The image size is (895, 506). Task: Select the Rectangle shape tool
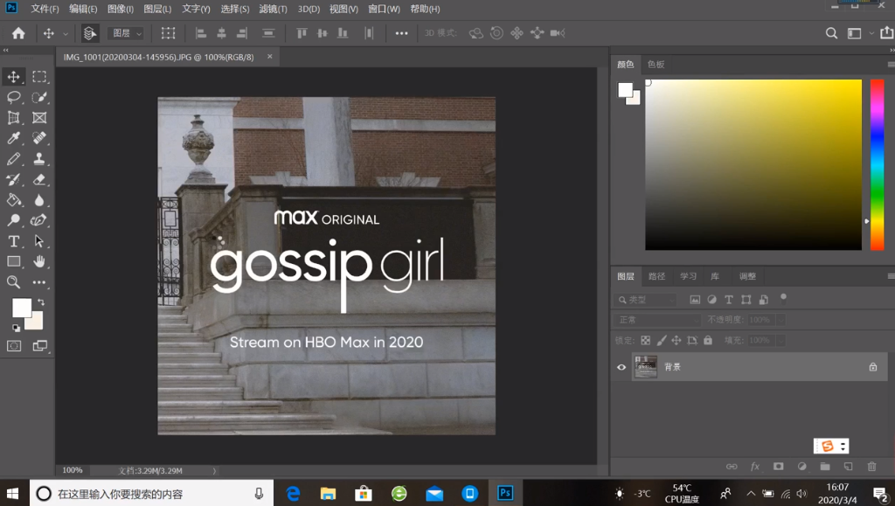pos(14,262)
